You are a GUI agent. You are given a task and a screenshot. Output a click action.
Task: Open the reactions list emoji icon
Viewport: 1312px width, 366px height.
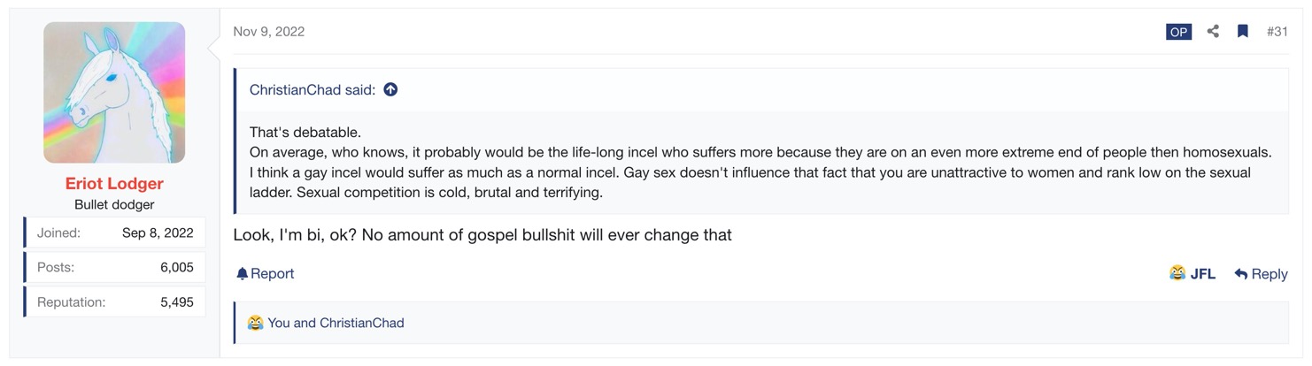click(x=256, y=323)
